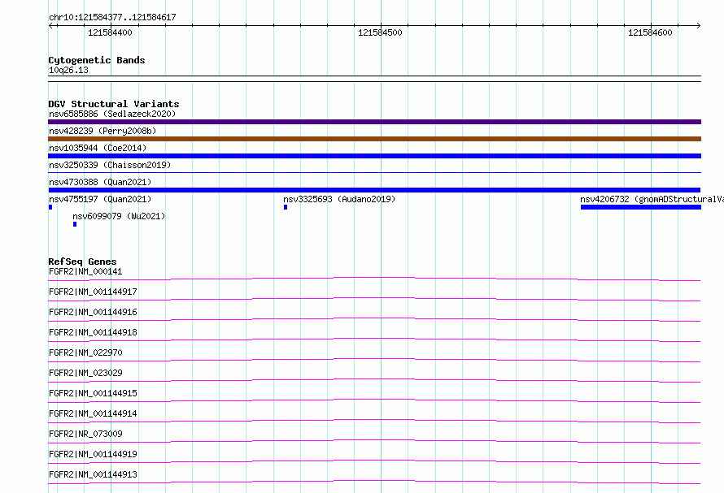
Task: Select the purple nsv6585886 variant bar
Action: [x=374, y=122]
